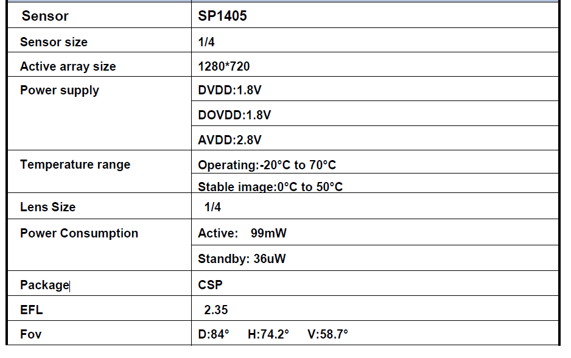Viewport: 571px width, 358px height.
Task: Click the EFL value 2.35
Action: [216, 310]
